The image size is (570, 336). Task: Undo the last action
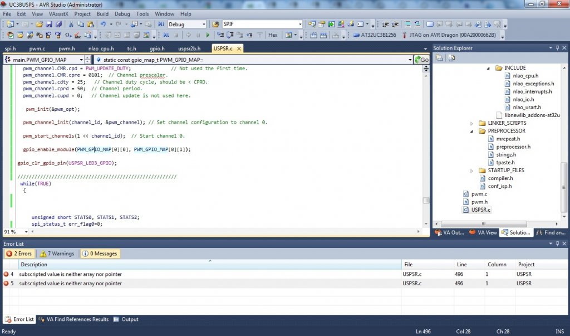pyautogui.click(x=103, y=25)
